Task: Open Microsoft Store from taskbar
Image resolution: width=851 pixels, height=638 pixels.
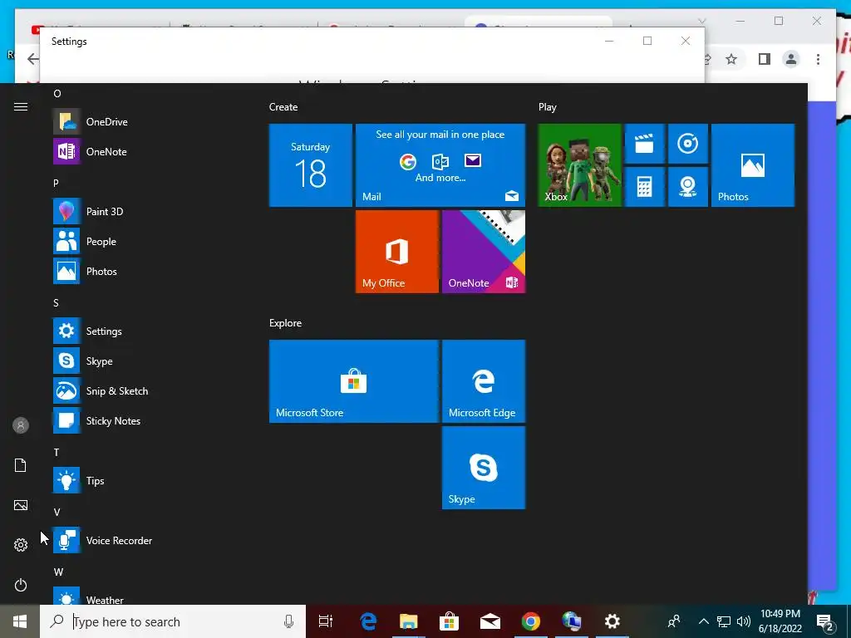Action: 449,621
